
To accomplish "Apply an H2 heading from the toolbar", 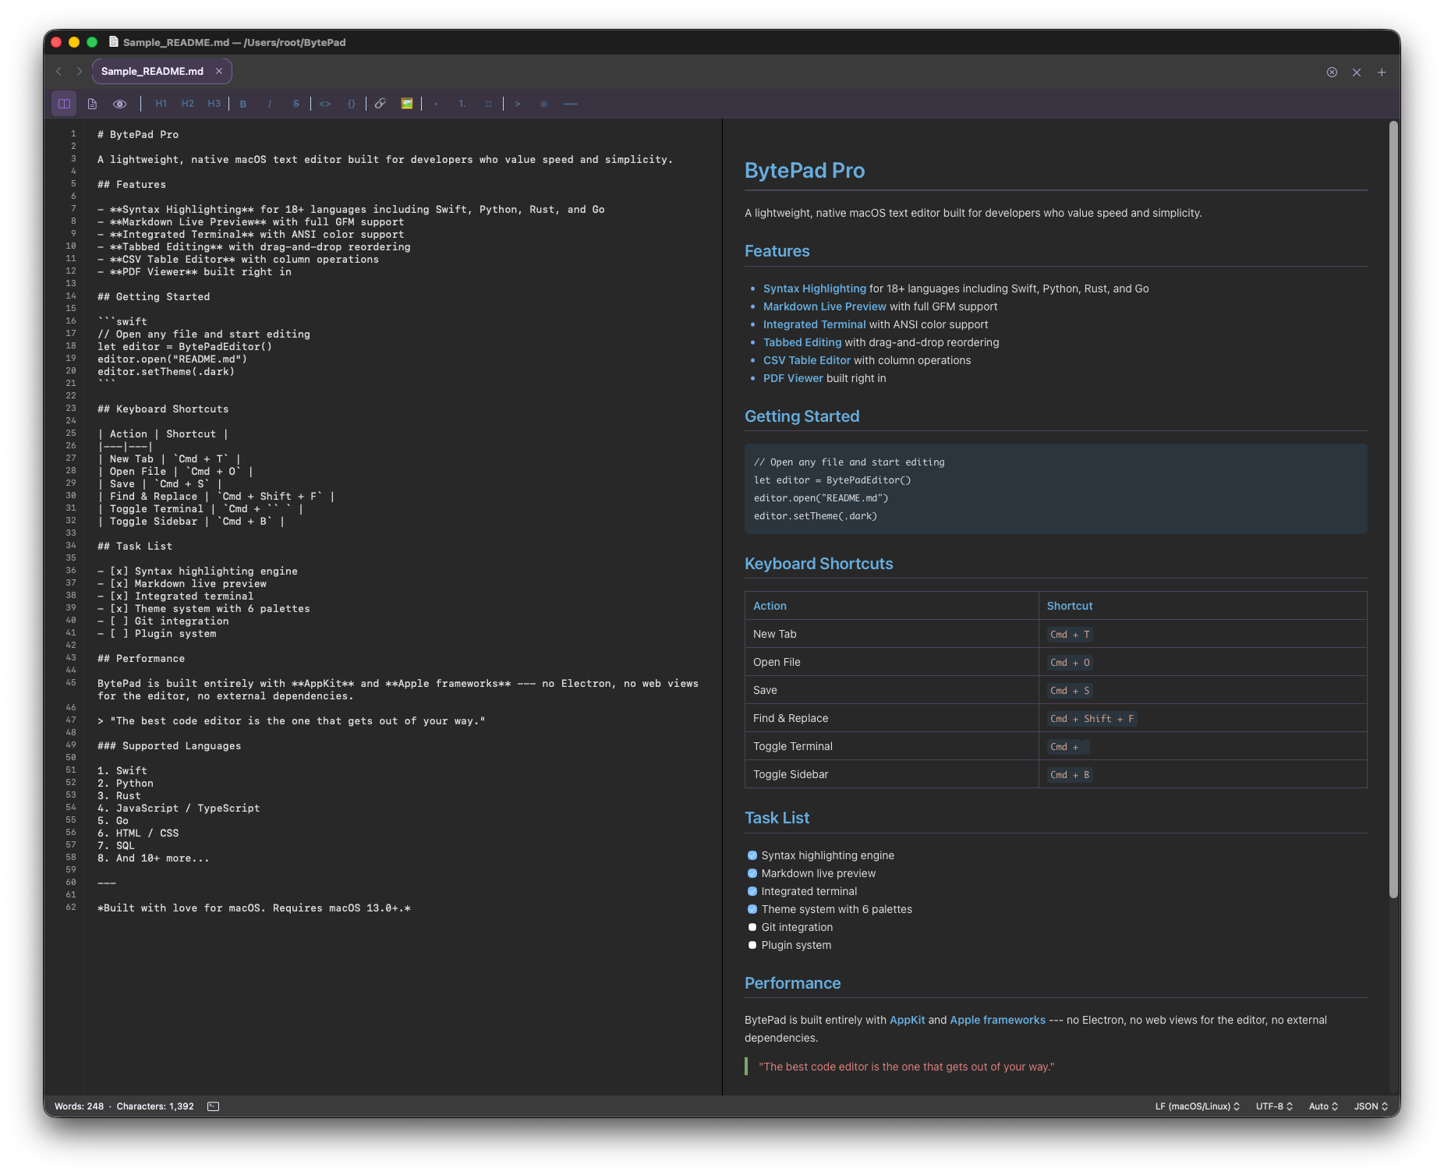I will [x=187, y=103].
